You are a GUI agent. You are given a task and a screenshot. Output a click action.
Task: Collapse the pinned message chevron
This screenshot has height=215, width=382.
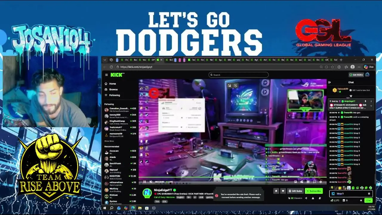(x=371, y=106)
